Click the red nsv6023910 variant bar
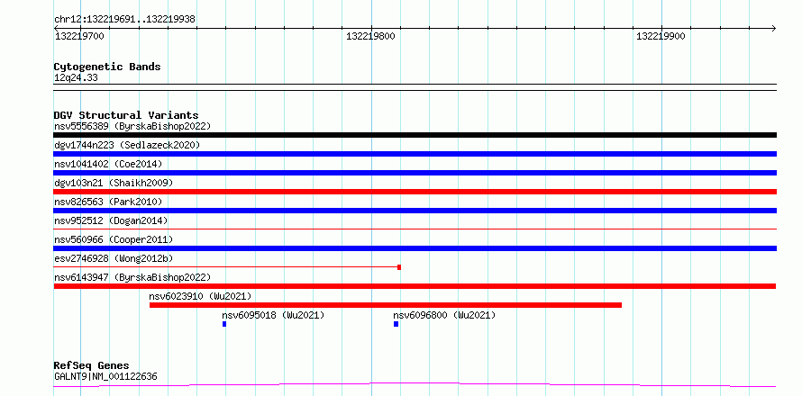The height and width of the screenshot is (396, 802). [x=386, y=305]
